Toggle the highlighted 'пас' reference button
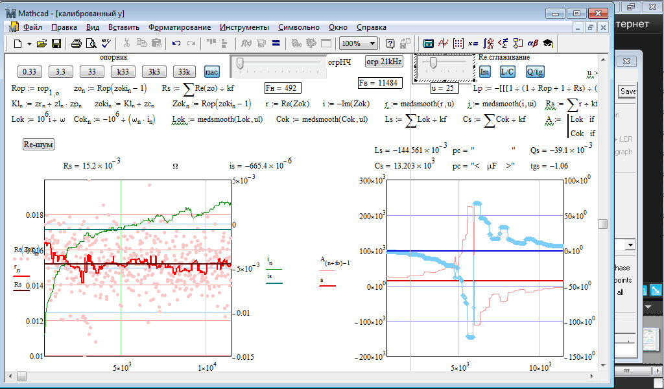Viewport: 664px width, 389px height. tap(211, 72)
